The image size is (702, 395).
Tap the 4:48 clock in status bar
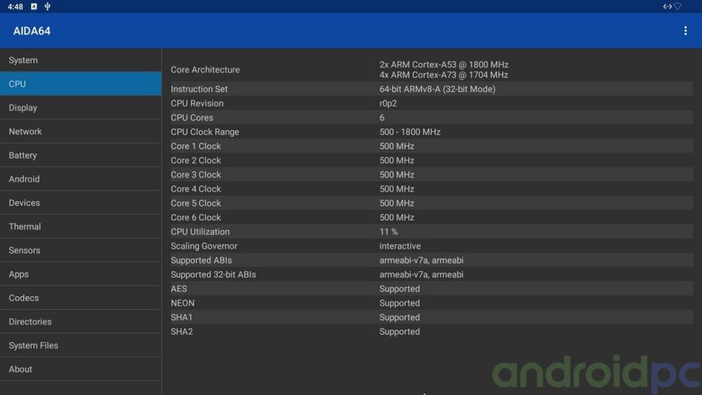coord(15,7)
